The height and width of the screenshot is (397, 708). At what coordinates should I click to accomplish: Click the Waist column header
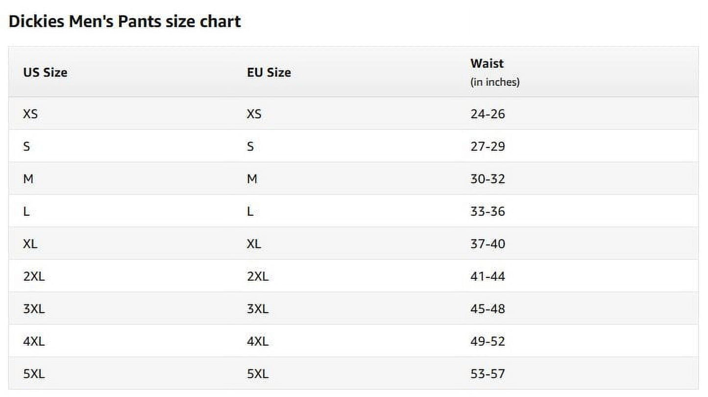tap(487, 64)
